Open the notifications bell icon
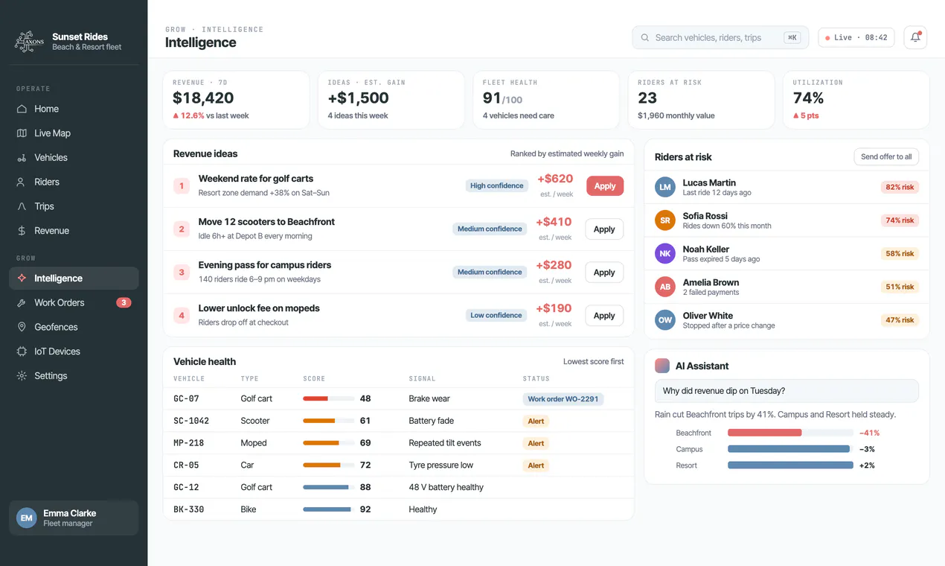This screenshot has height=566, width=945. (x=915, y=37)
